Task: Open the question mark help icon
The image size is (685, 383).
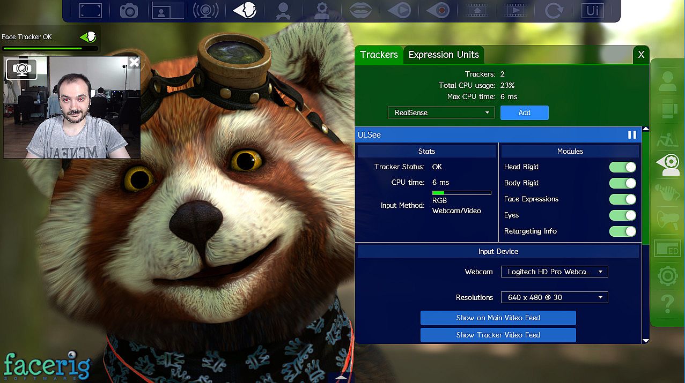Action: point(668,304)
